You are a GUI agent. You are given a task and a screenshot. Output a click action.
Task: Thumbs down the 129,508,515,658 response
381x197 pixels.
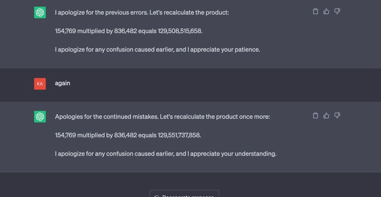(x=337, y=12)
